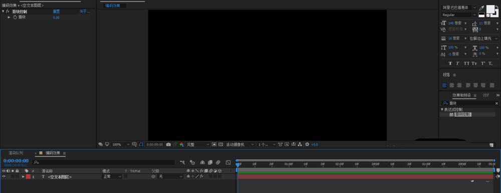This screenshot has width=501, height=193.
Task: Apply the Superscript T button
Action: 483,63
